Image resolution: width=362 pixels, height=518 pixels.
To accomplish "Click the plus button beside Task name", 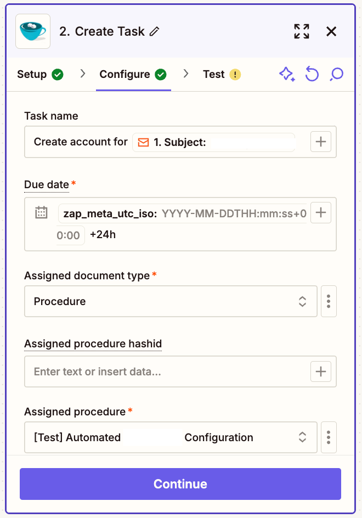I will 321,142.
